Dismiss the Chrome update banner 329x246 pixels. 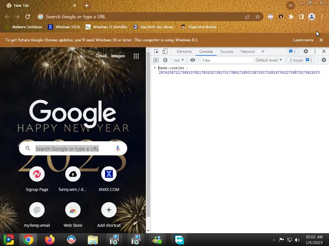point(321,40)
